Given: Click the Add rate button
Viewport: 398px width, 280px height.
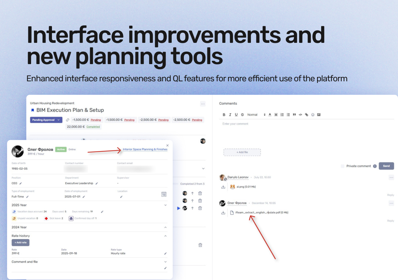Looking at the screenshot, I should point(21,243).
